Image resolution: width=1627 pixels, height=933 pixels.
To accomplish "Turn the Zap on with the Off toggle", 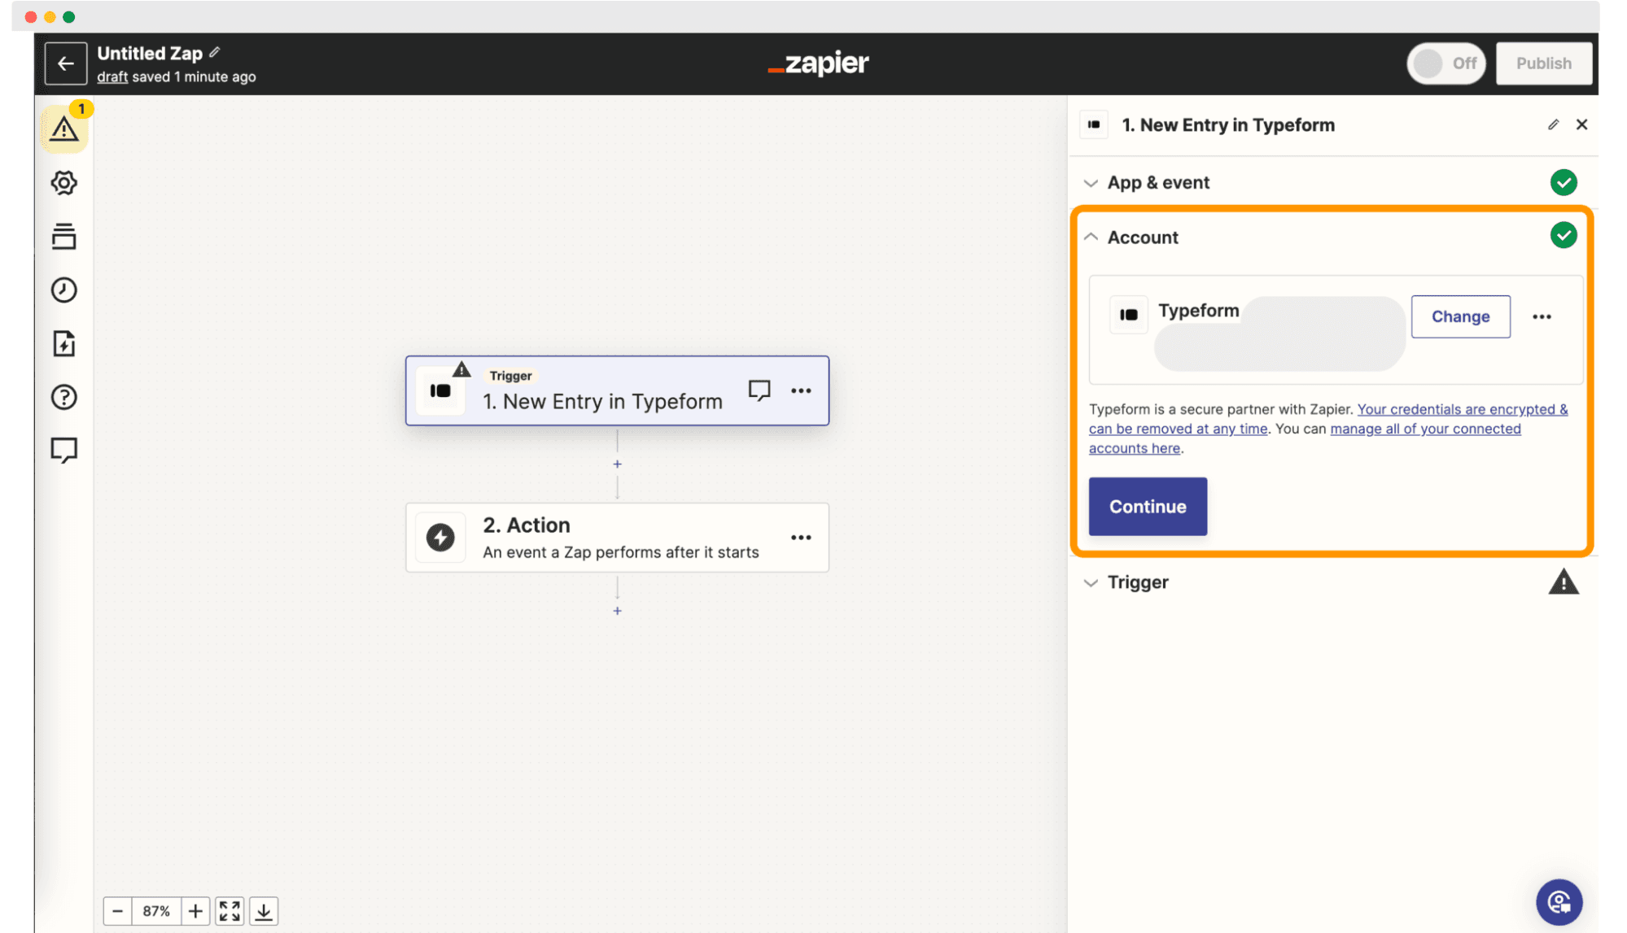I will 1445,63.
